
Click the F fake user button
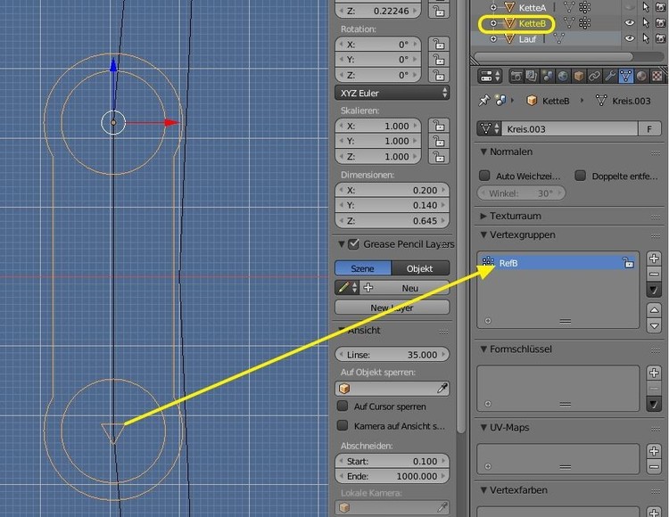click(x=649, y=128)
